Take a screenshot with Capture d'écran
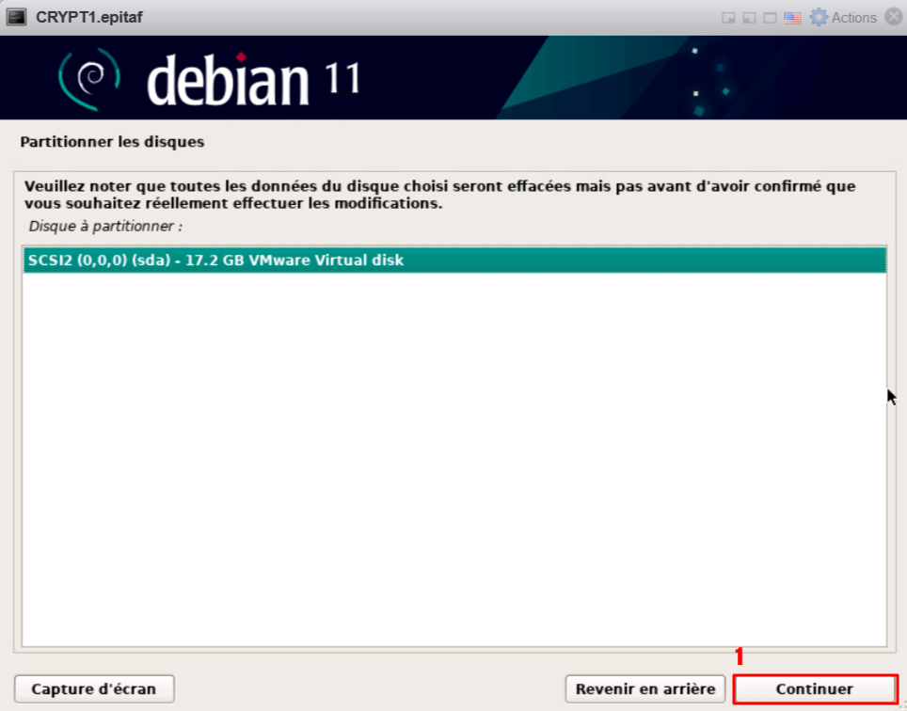 [94, 689]
